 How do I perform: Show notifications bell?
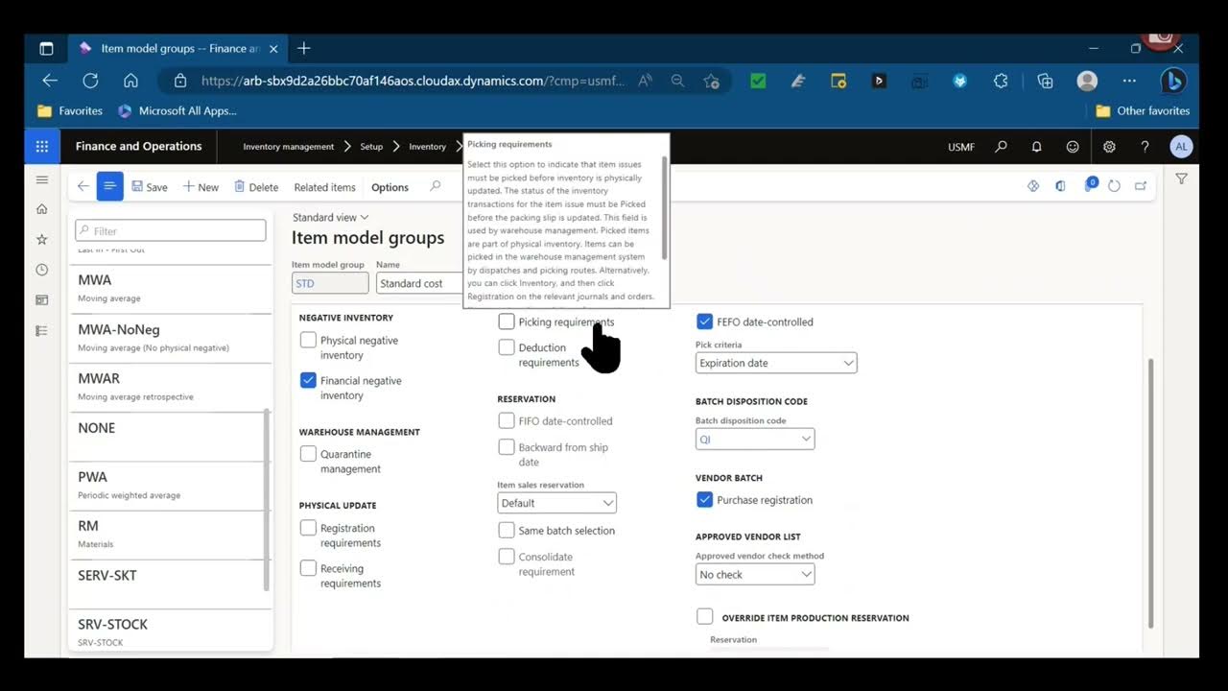pos(1036,147)
